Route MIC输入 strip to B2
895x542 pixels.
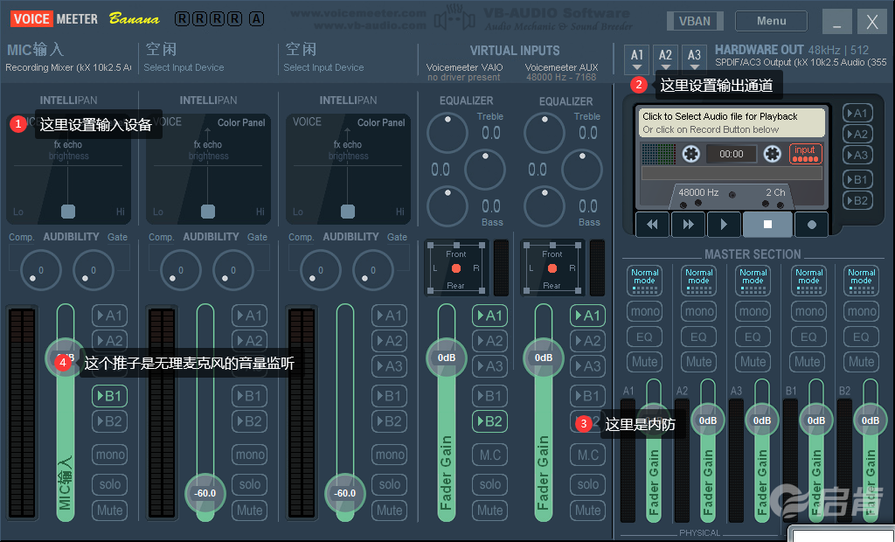click(x=109, y=421)
